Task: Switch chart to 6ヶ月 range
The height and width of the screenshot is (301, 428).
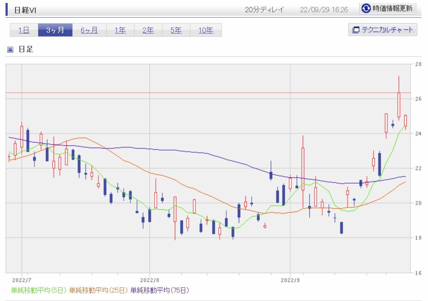Action: [x=89, y=30]
